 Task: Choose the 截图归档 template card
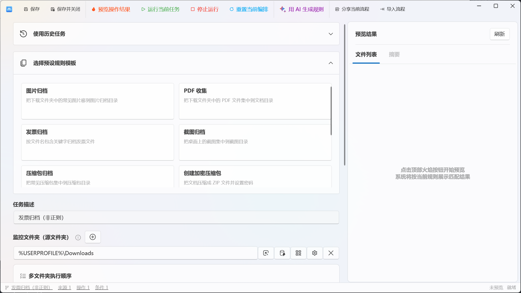(x=255, y=142)
